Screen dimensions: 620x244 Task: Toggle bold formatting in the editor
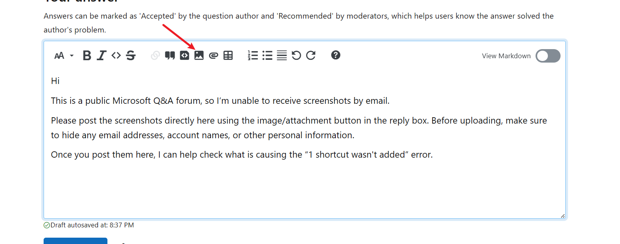87,55
